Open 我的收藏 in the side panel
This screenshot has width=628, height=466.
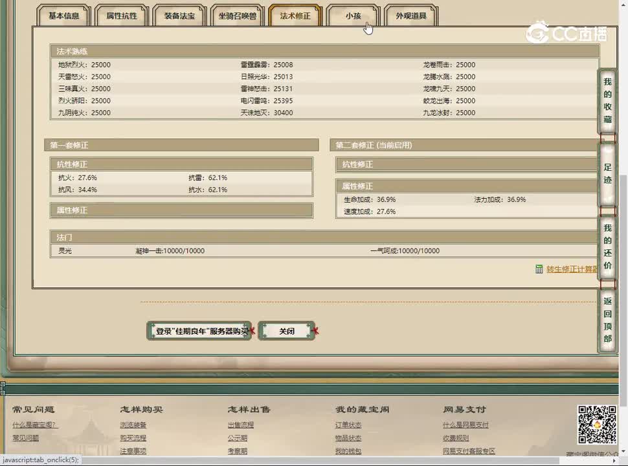607,101
